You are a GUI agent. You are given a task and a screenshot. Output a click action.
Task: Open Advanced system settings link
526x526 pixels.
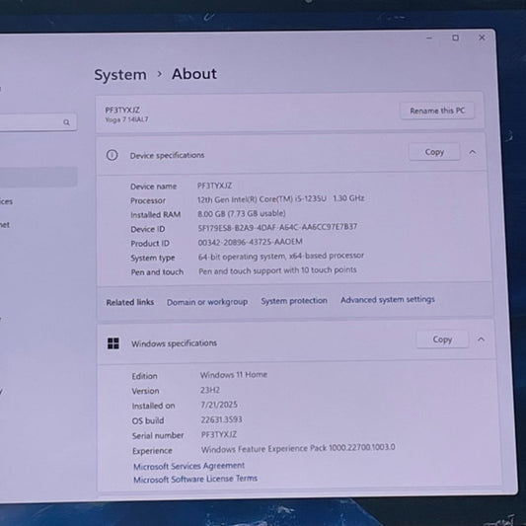[x=388, y=300]
